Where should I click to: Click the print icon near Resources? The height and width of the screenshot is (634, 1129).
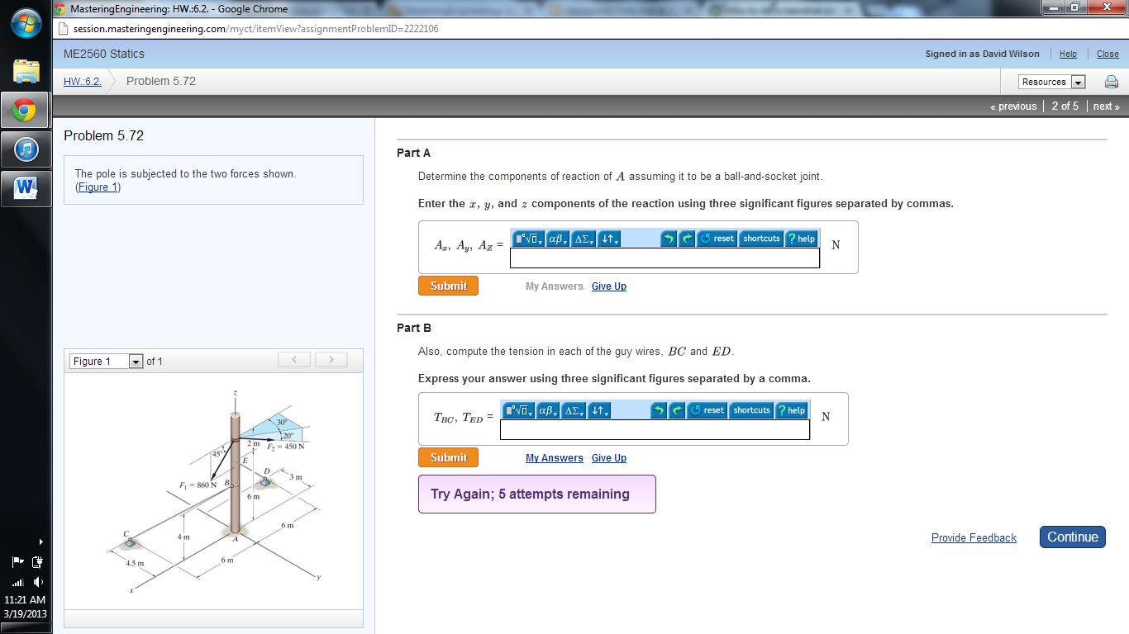pyautogui.click(x=1111, y=82)
